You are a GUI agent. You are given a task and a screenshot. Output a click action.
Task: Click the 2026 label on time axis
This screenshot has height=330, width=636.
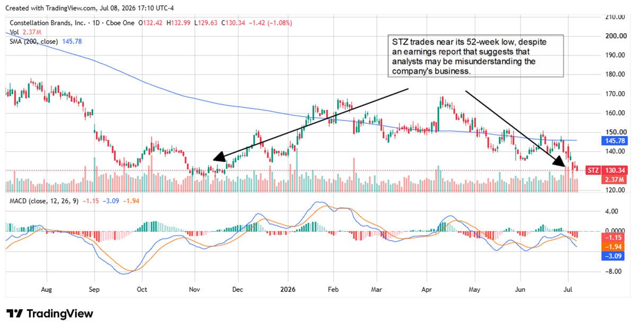[288, 290]
